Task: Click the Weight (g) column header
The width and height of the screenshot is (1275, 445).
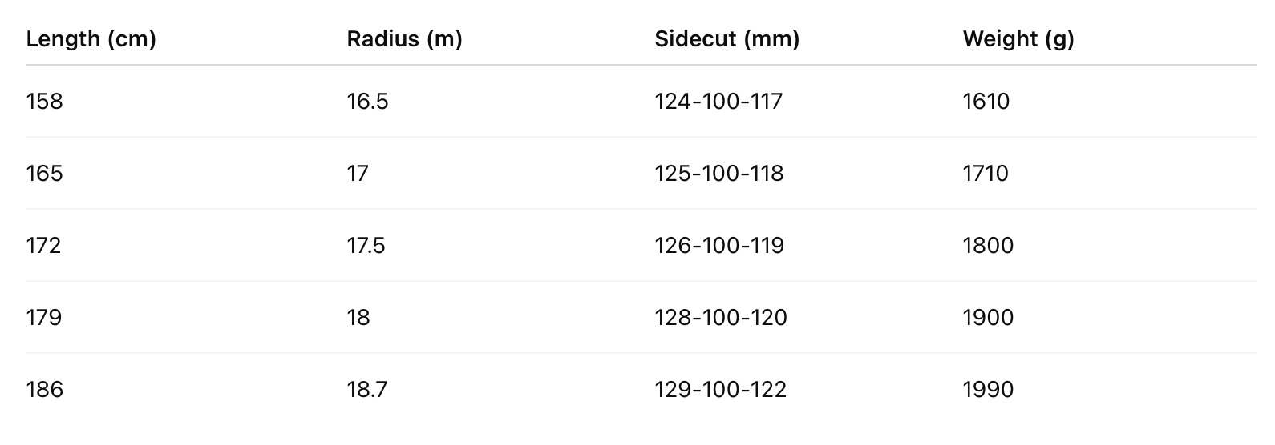Action: click(x=1018, y=38)
